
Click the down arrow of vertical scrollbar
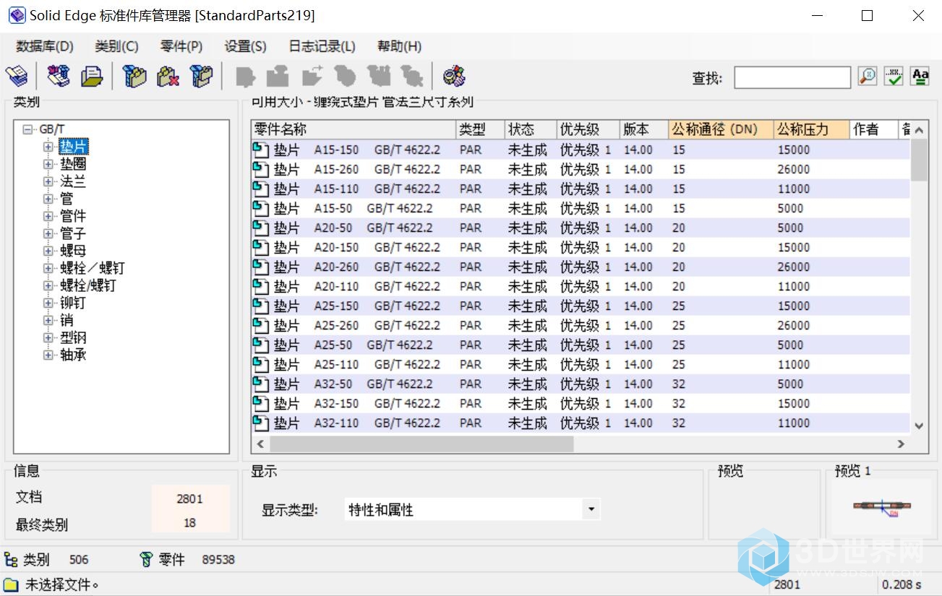point(919,426)
